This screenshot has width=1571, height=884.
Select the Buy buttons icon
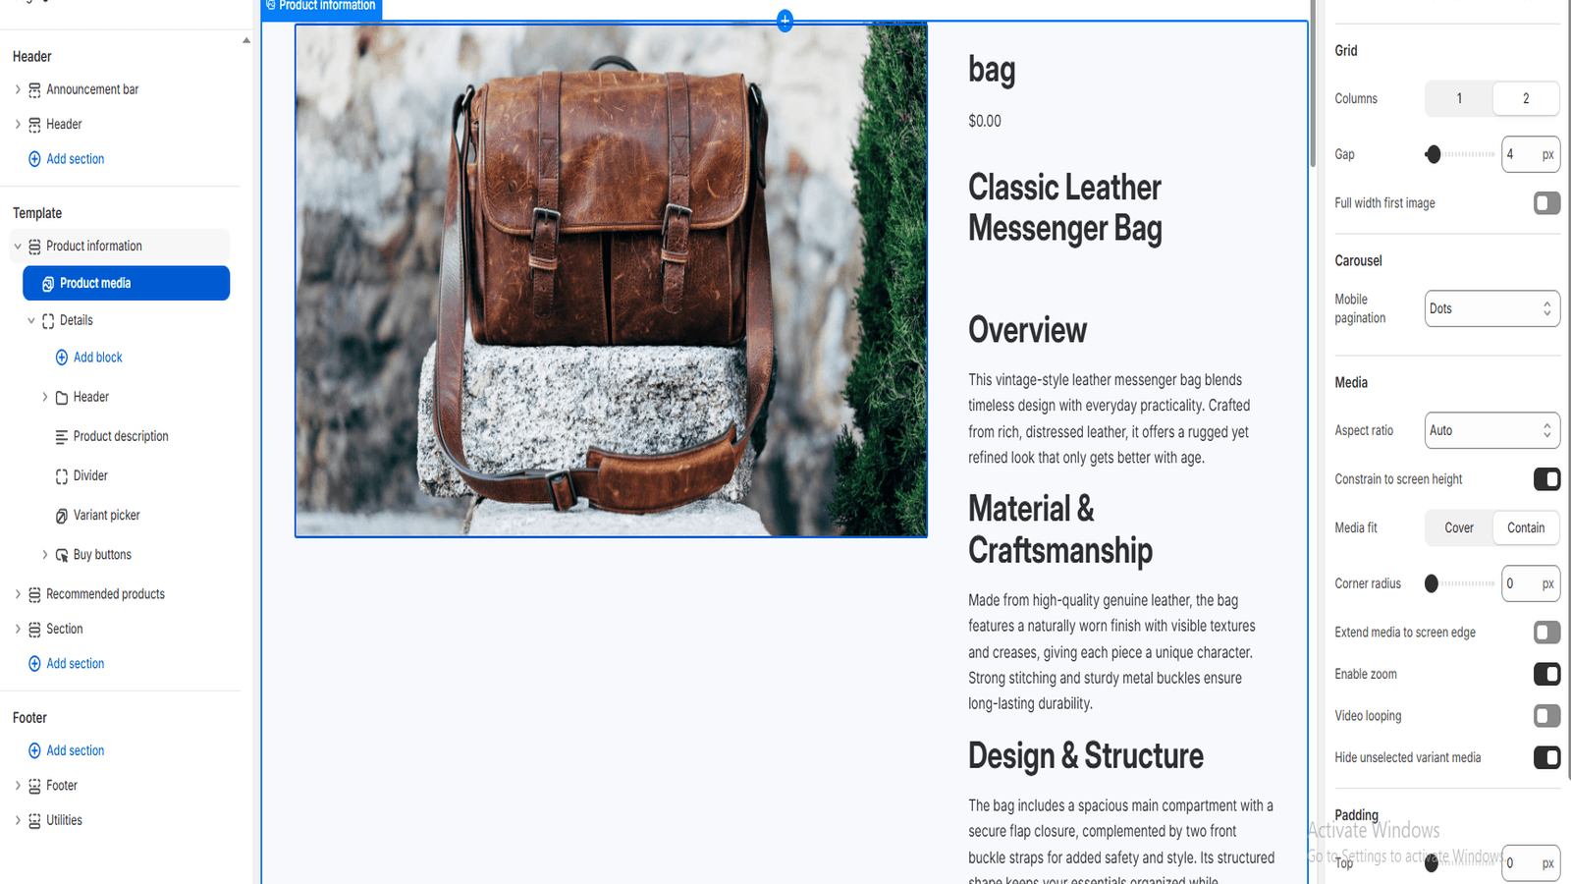click(61, 554)
